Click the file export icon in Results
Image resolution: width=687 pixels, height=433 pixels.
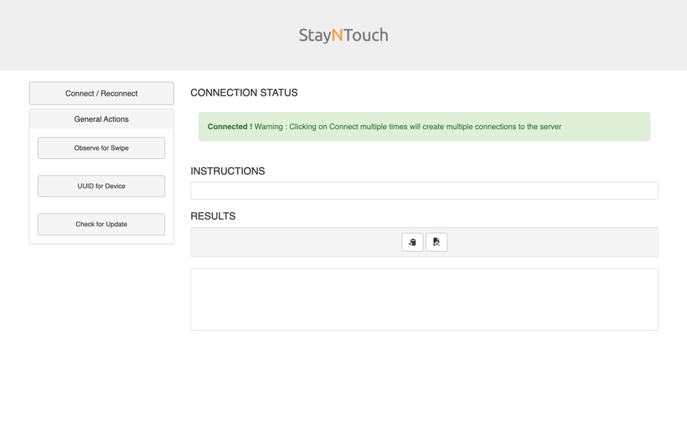tap(436, 242)
